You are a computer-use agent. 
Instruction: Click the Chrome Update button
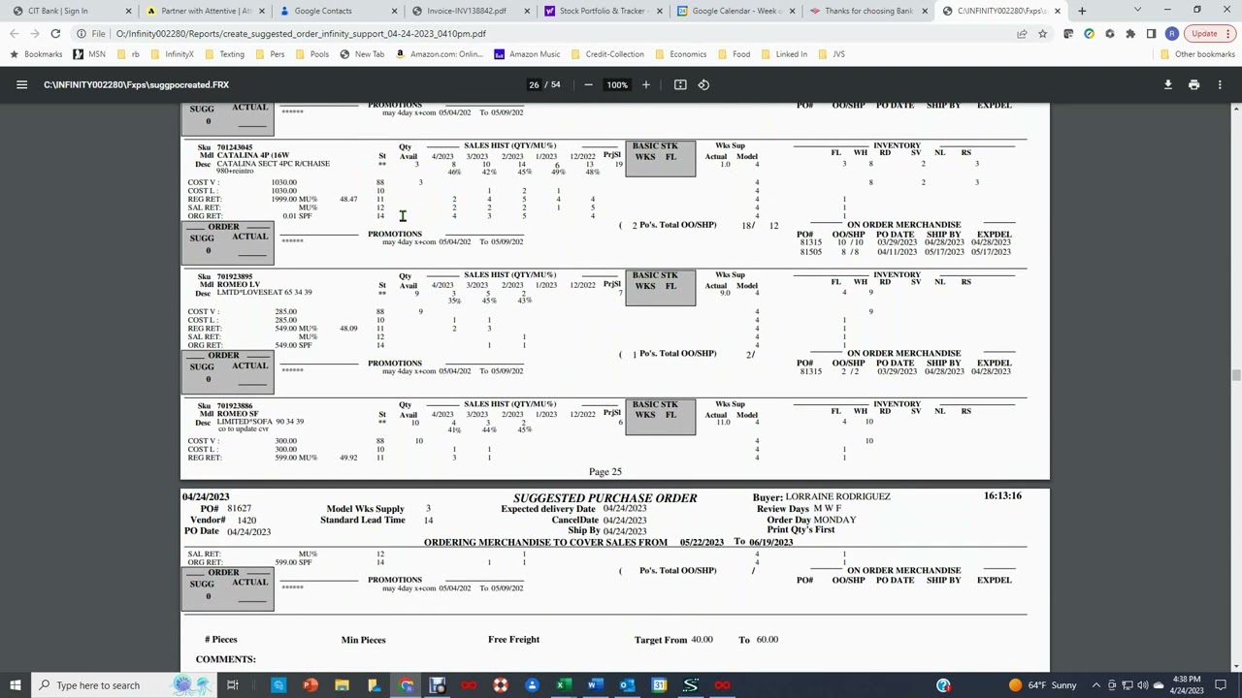(1204, 33)
